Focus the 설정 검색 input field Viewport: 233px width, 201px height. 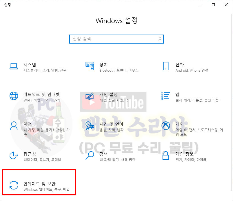116,39
